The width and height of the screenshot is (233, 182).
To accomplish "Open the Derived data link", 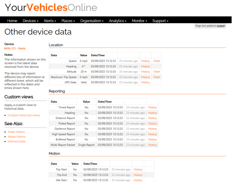I will click(17, 141).
